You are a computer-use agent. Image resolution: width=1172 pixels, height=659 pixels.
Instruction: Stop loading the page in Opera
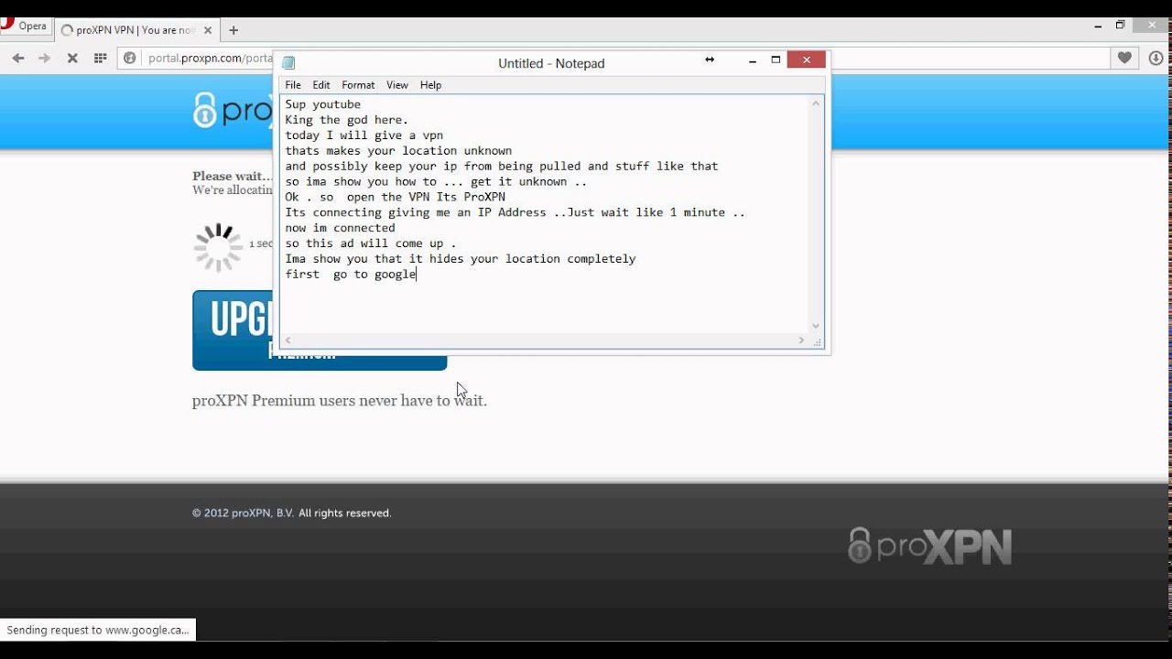72,58
